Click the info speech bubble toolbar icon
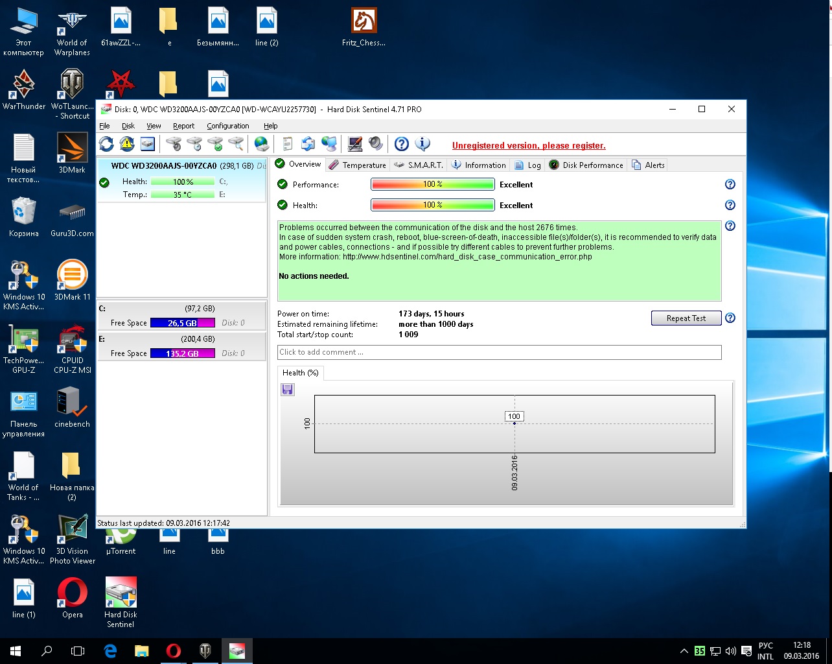Image resolution: width=832 pixels, height=664 pixels. tap(422, 144)
